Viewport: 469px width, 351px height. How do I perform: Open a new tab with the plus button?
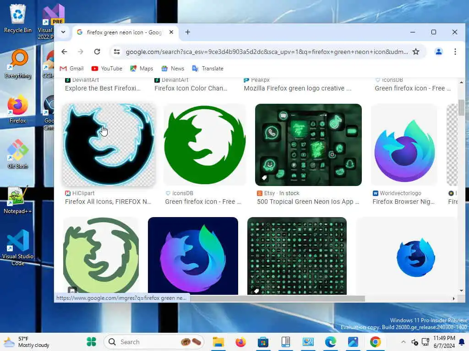pos(187,32)
